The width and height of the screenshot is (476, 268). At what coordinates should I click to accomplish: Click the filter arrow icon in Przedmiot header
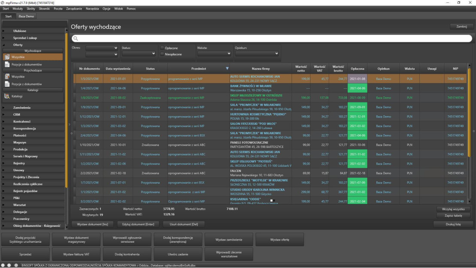(227, 69)
